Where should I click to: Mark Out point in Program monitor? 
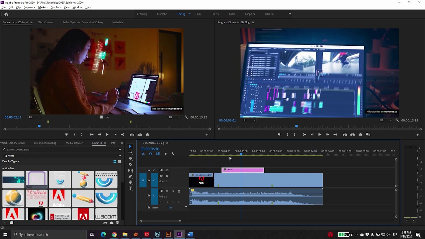click(x=295, y=134)
